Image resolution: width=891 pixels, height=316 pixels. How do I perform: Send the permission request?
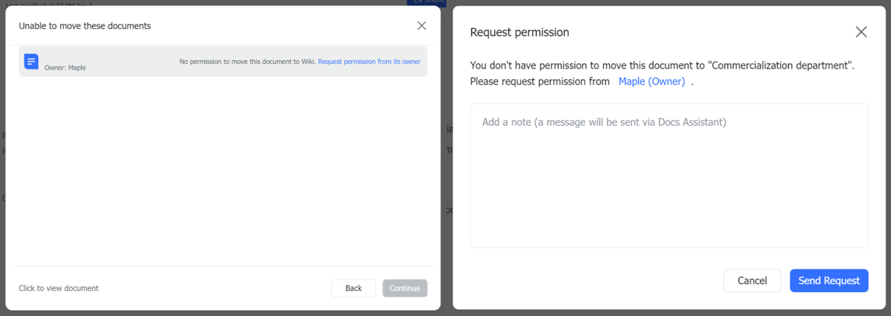click(829, 280)
